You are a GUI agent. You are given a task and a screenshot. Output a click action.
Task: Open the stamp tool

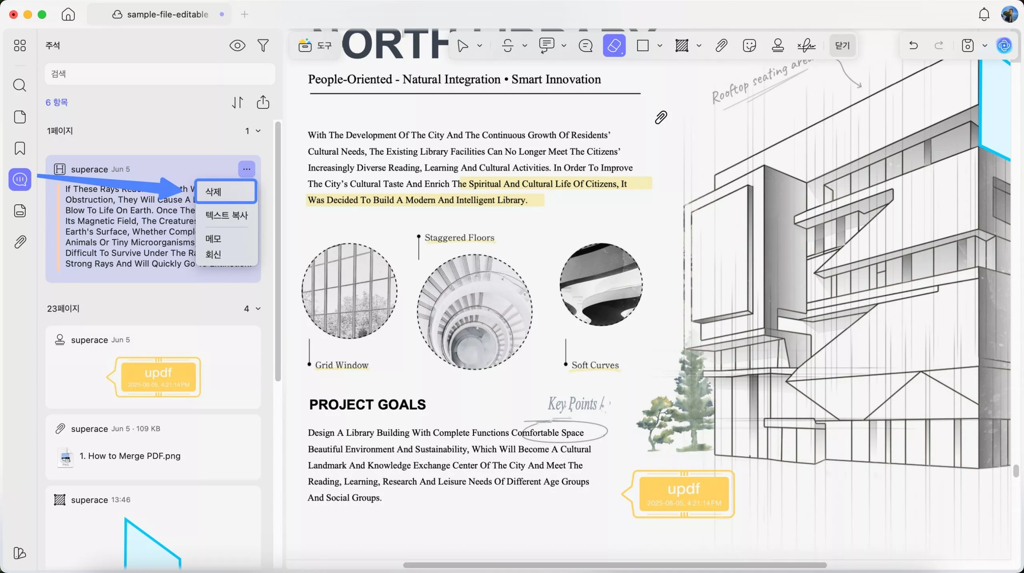[778, 46]
